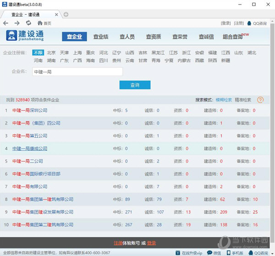Screen dimensions: 275x256
Task: Open 中建一局集团第一建筑有限公司 result
Action: point(43,199)
